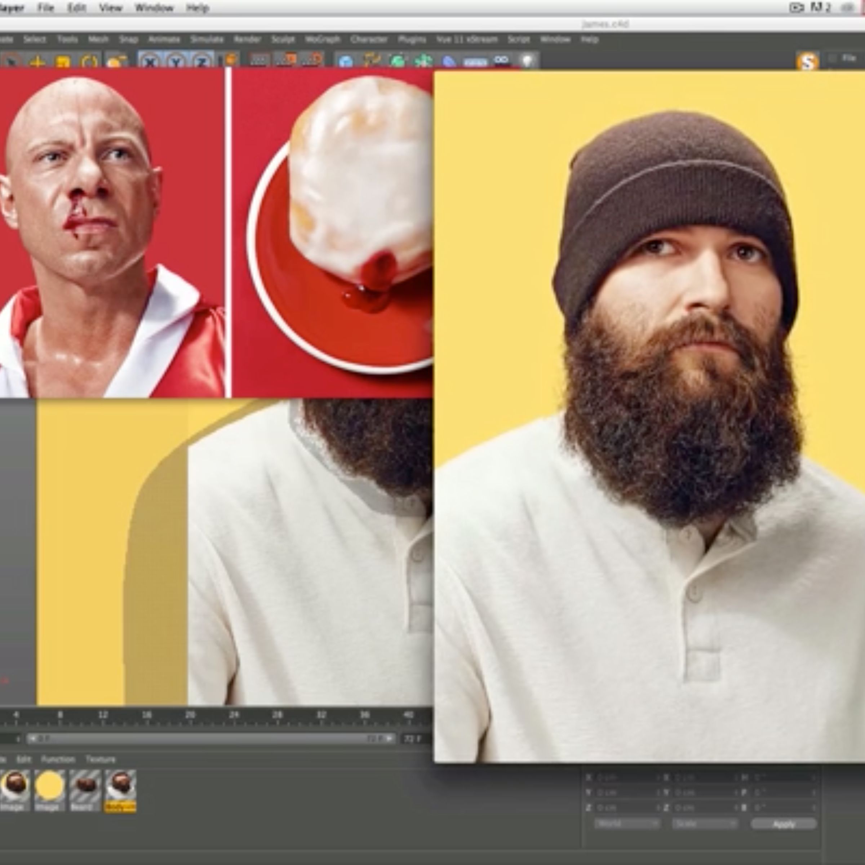Open the World coordinate system dropdown

[x=627, y=823]
